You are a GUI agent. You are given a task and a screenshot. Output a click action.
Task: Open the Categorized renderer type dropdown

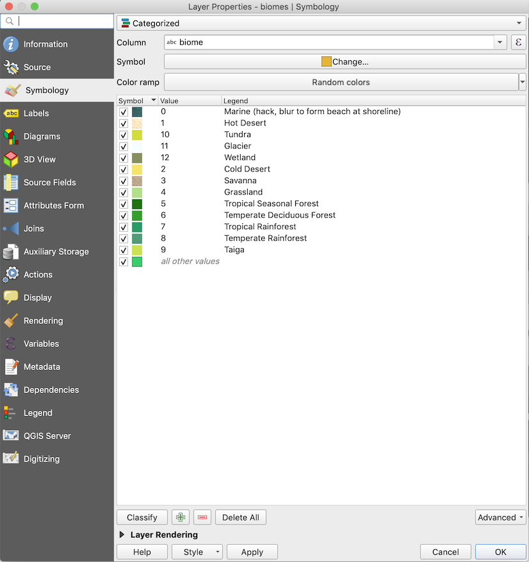pyautogui.click(x=321, y=23)
